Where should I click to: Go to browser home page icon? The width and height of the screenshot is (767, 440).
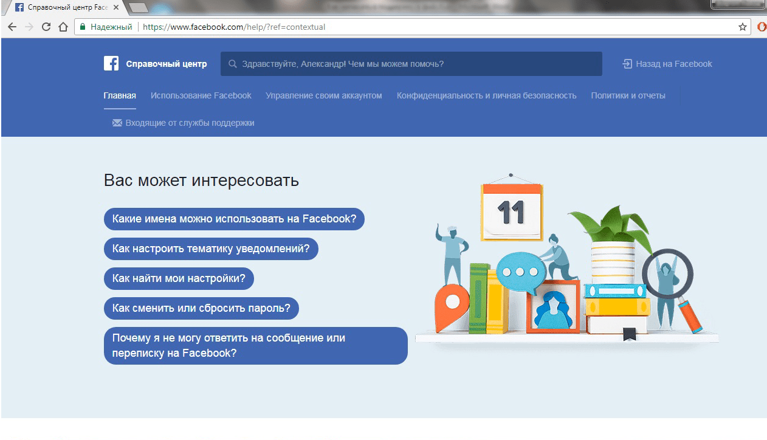[63, 27]
